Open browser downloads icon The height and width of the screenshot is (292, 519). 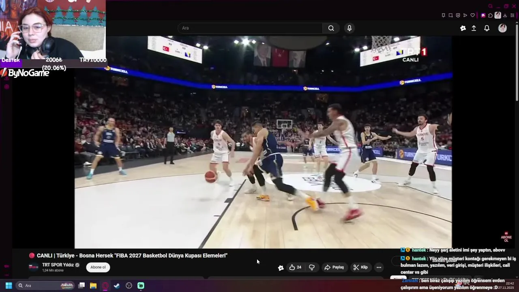[505, 15]
